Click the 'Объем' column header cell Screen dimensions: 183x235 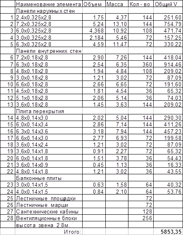94,4
